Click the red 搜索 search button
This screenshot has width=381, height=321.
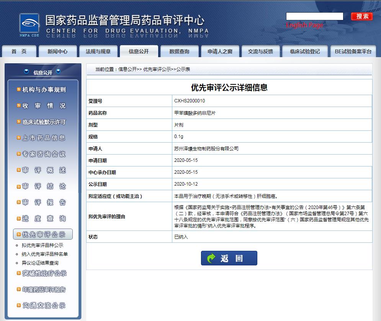(x=362, y=16)
